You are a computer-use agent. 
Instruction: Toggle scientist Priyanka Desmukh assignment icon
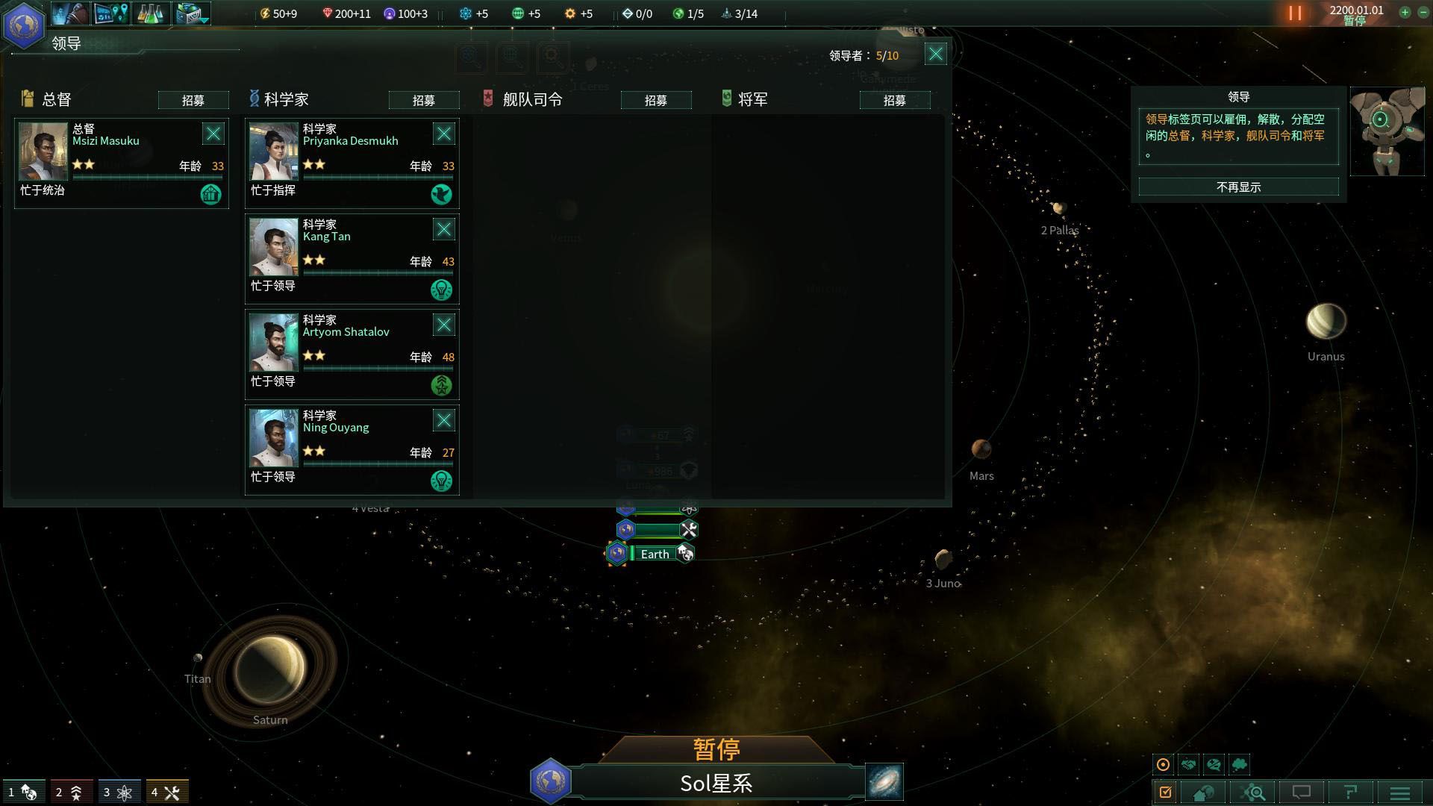tap(441, 193)
